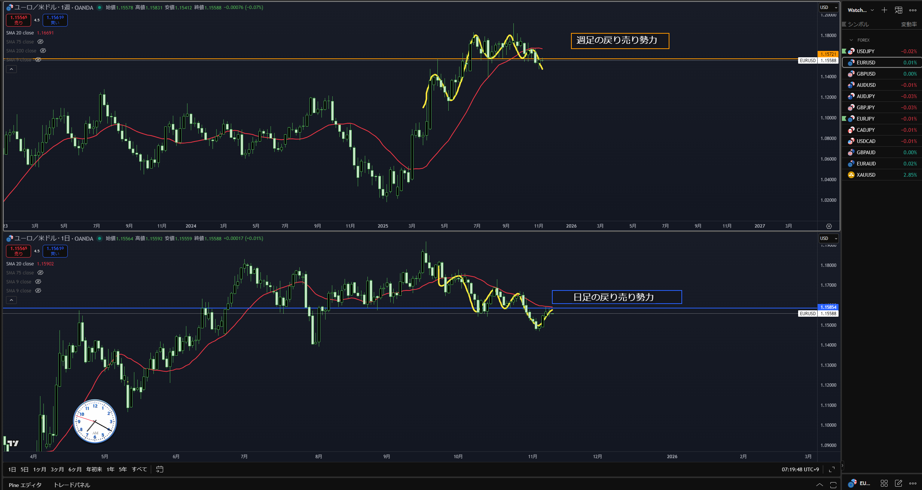Show SMA 75 on weekly chart
This screenshot has width=922, height=490.
(x=40, y=42)
